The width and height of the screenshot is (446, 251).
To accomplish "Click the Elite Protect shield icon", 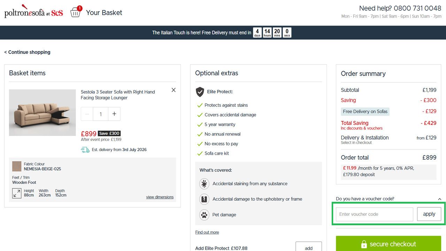I will tap(200, 92).
